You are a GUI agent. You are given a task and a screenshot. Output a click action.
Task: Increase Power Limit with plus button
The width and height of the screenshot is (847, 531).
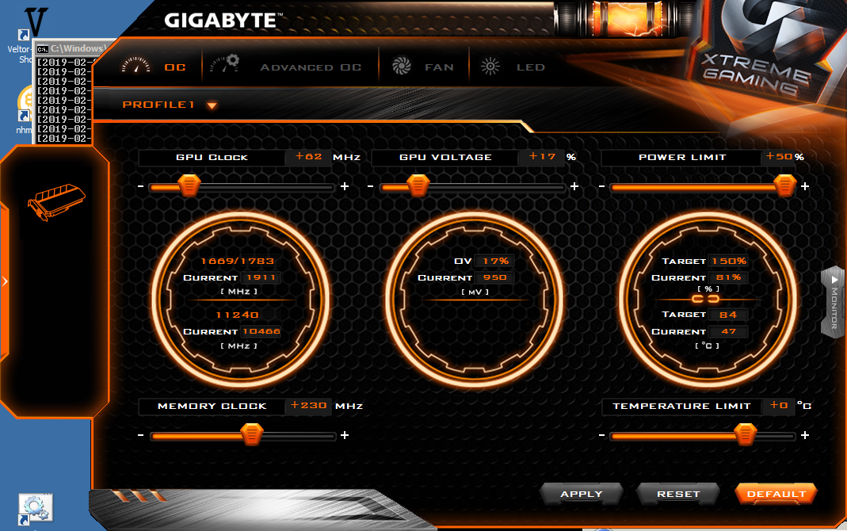[805, 186]
